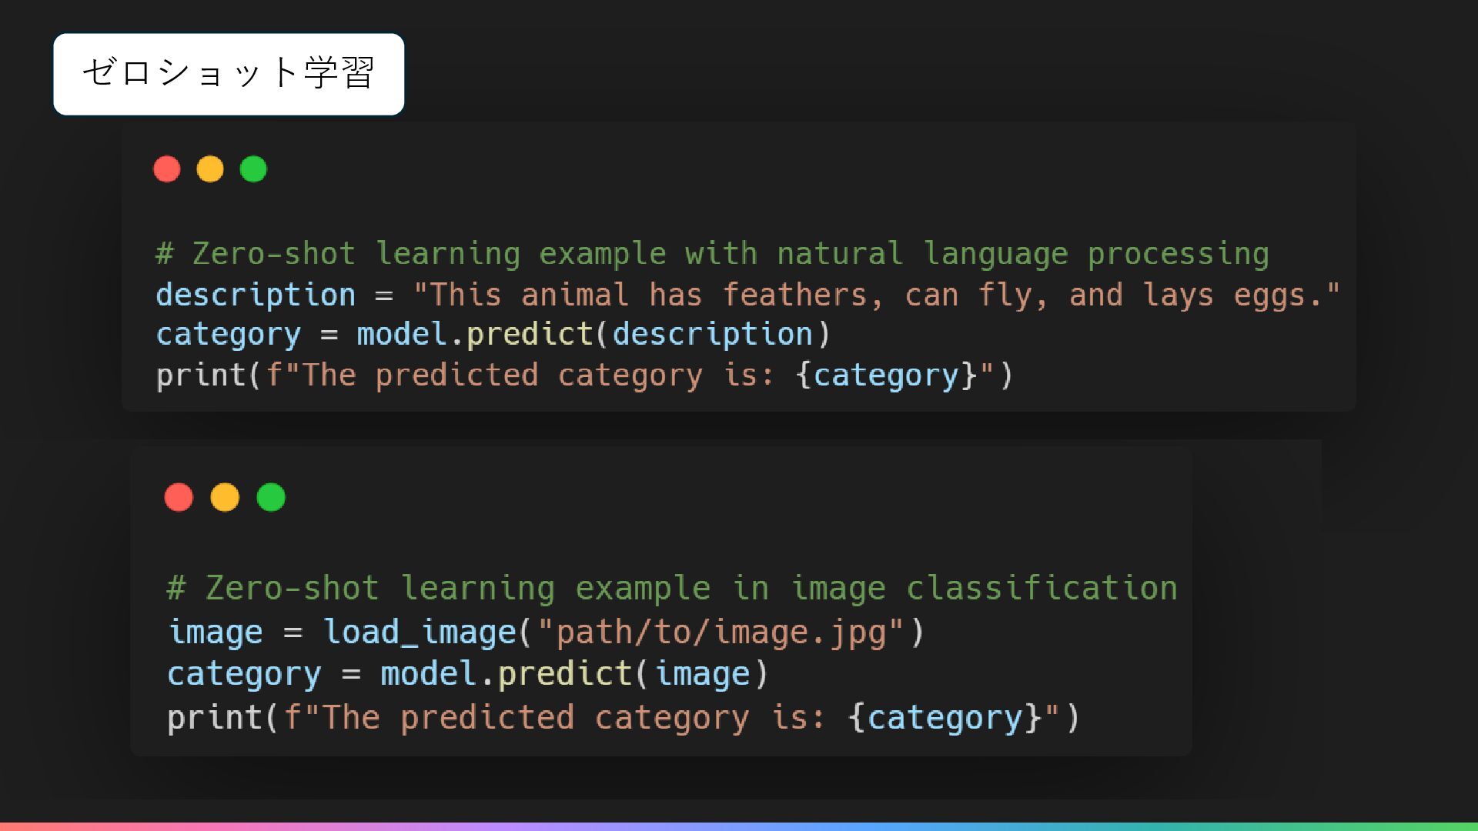Click the ゼロショット学習 title label
This screenshot has height=831, width=1478.
(x=229, y=74)
